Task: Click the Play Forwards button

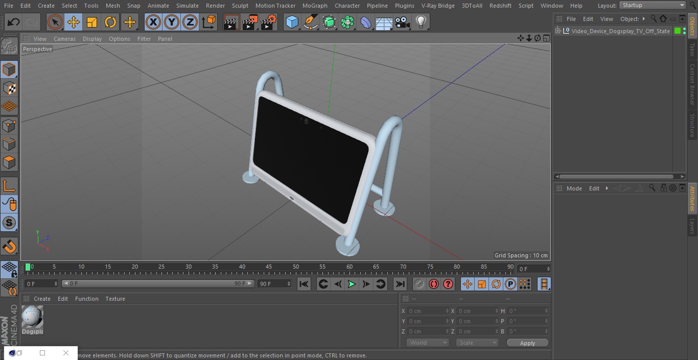Action: (352, 284)
